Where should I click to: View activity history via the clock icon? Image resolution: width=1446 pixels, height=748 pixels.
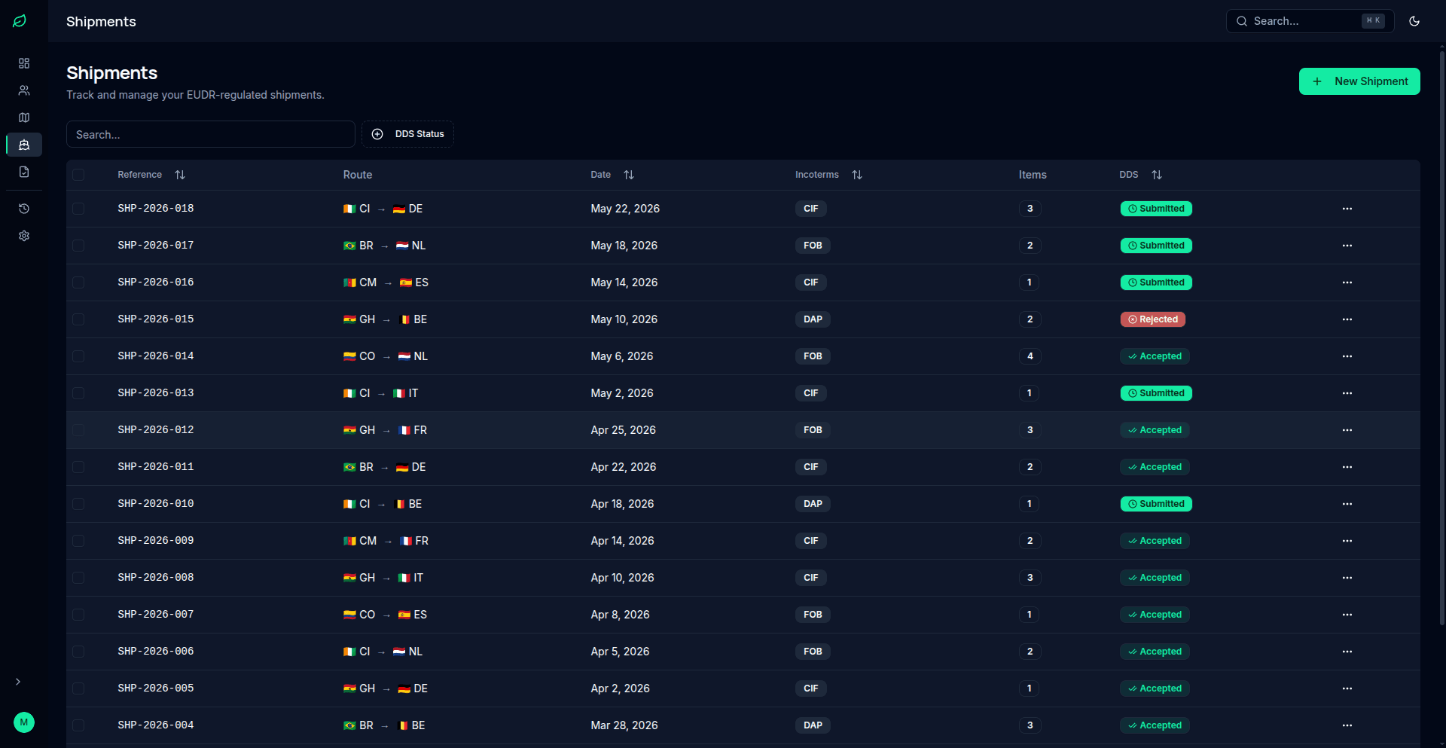click(x=23, y=209)
